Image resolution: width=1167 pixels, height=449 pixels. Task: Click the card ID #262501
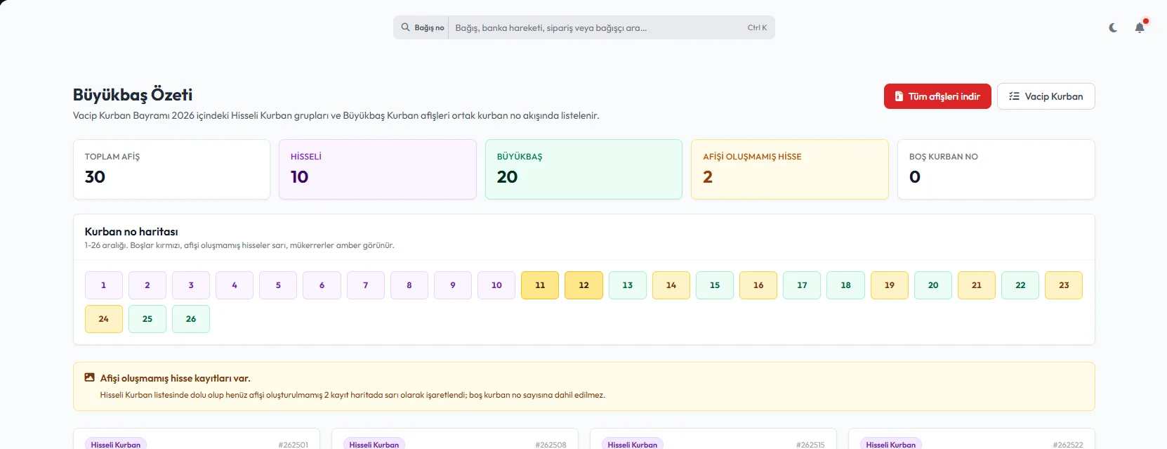(293, 445)
